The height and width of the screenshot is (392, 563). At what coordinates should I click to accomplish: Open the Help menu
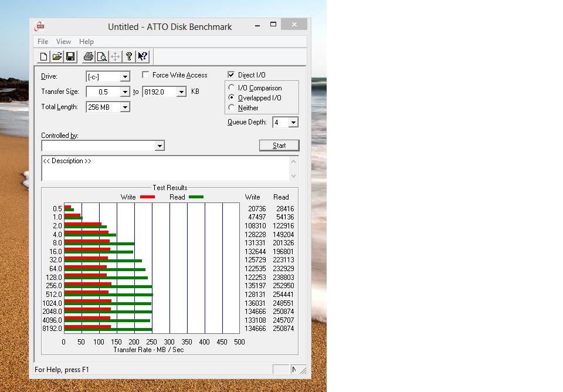(86, 42)
